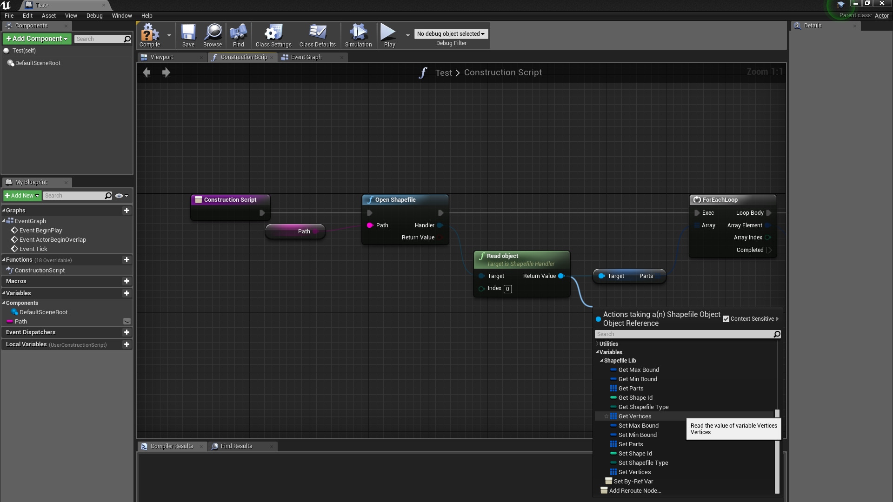Click the Find toolbar icon

click(x=238, y=35)
